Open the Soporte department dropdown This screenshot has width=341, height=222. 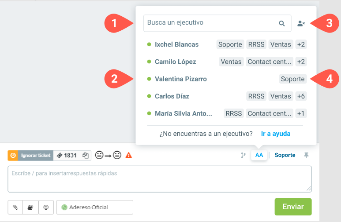[x=285, y=155]
